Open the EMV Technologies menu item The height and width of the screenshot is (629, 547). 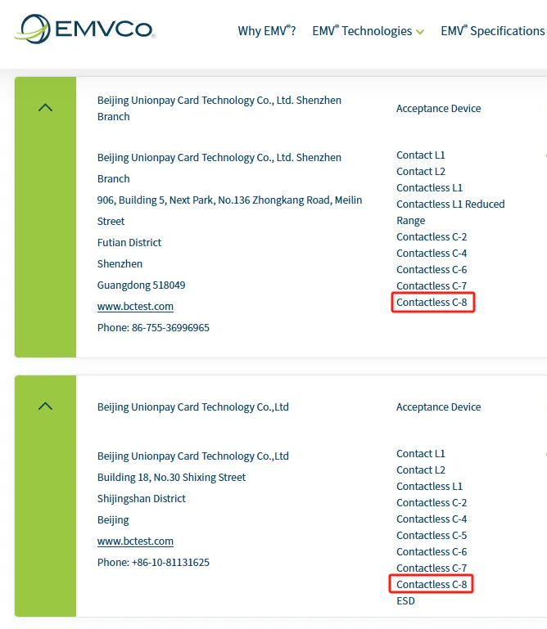(362, 31)
